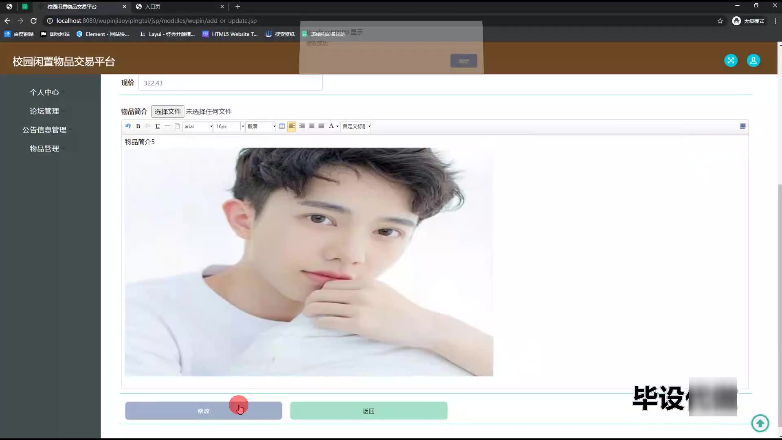Open the Element bookmark
782x440 pixels.
[x=103, y=34]
